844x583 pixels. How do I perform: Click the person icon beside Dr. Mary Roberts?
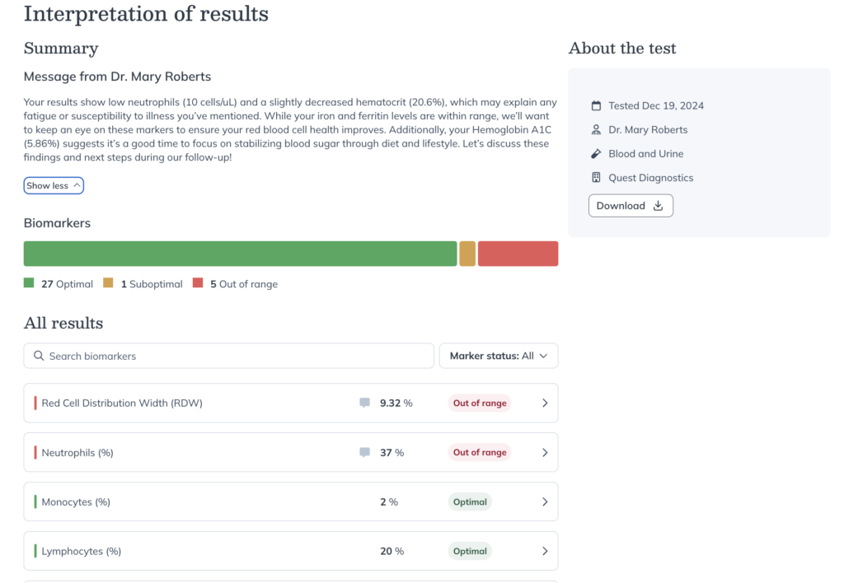[597, 130]
